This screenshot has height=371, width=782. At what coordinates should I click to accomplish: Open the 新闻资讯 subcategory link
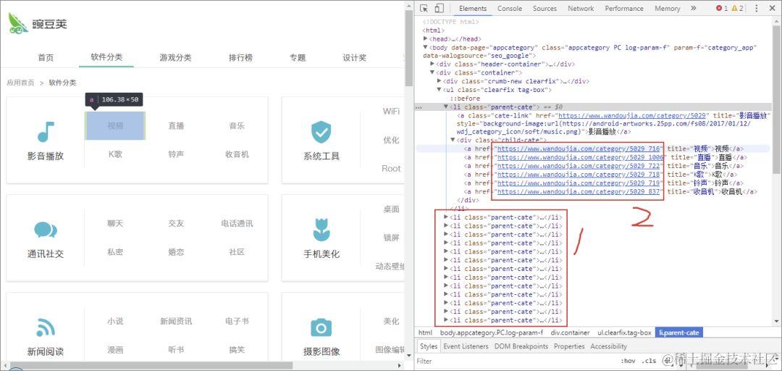176,321
